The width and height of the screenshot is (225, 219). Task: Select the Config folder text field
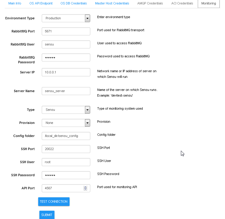pyautogui.click(x=66, y=136)
